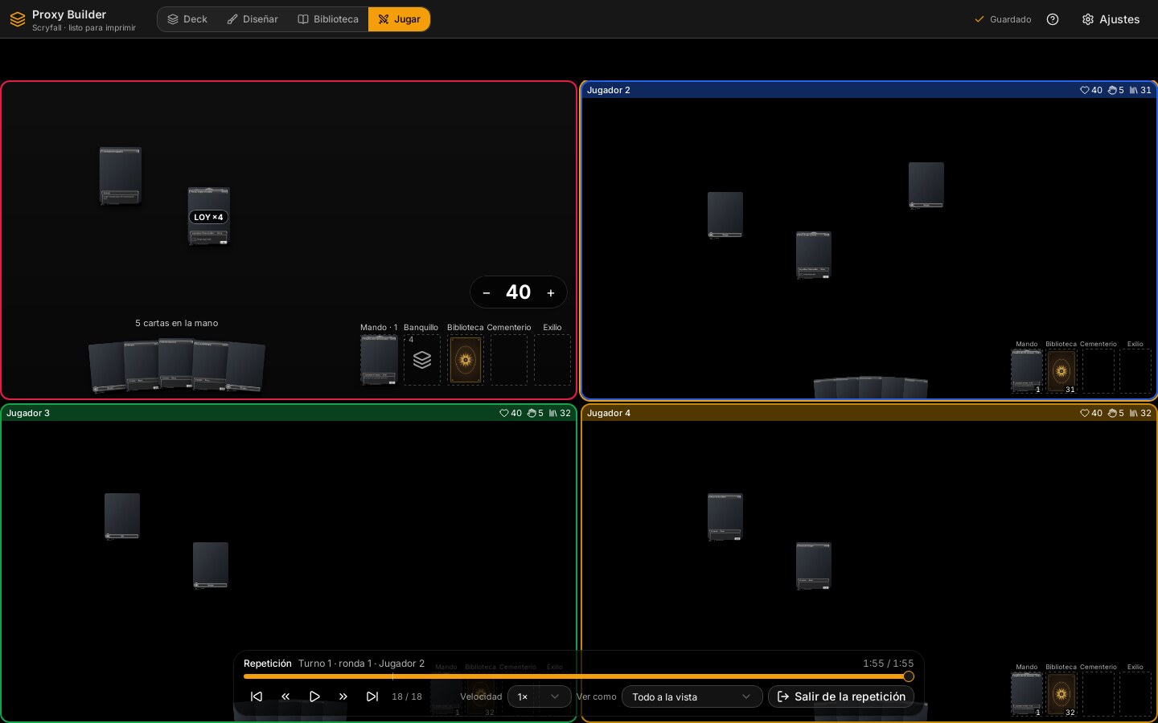Image resolution: width=1158 pixels, height=723 pixels.
Task: Play the replay
Action: pyautogui.click(x=314, y=696)
